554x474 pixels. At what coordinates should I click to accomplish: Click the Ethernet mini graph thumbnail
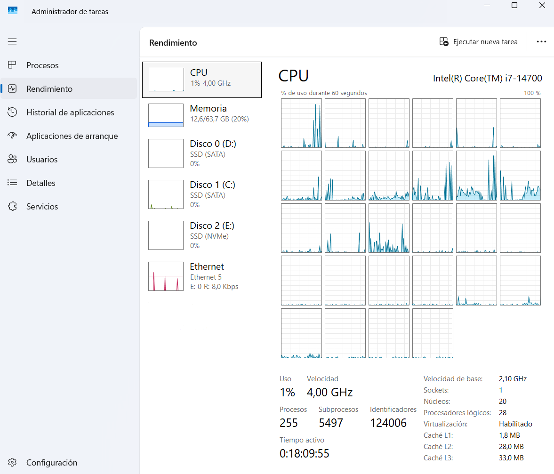(x=166, y=276)
